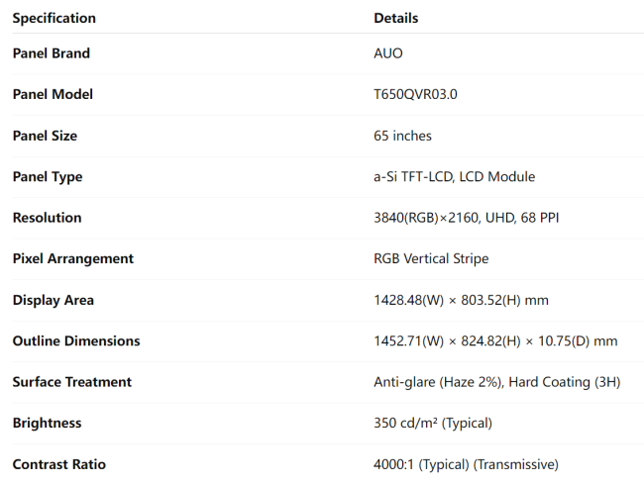The height and width of the screenshot is (485, 644).
Task: Click the AUO brand value
Action: 388,53
